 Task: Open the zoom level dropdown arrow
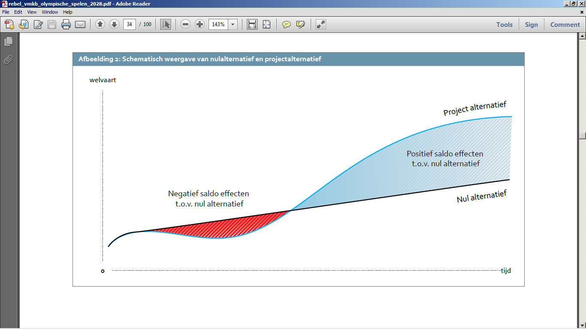pyautogui.click(x=233, y=24)
